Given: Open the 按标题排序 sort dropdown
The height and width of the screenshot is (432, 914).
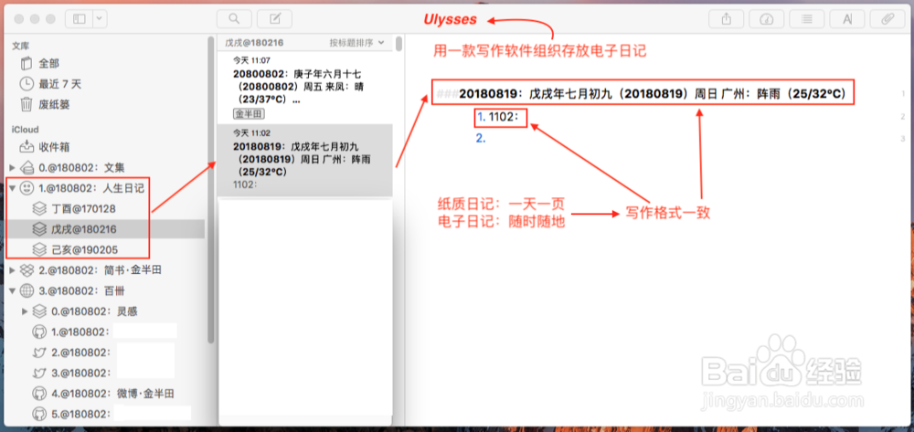Looking at the screenshot, I should [356, 43].
